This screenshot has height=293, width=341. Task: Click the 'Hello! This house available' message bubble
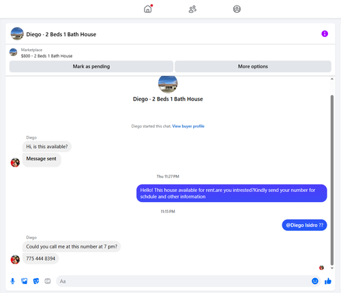(x=232, y=193)
